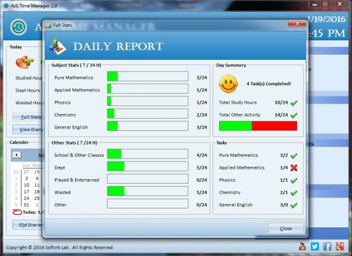Image resolution: width=352 pixels, height=256 pixels.
Task: Select day 10 in the calendar
Action: 27,185
